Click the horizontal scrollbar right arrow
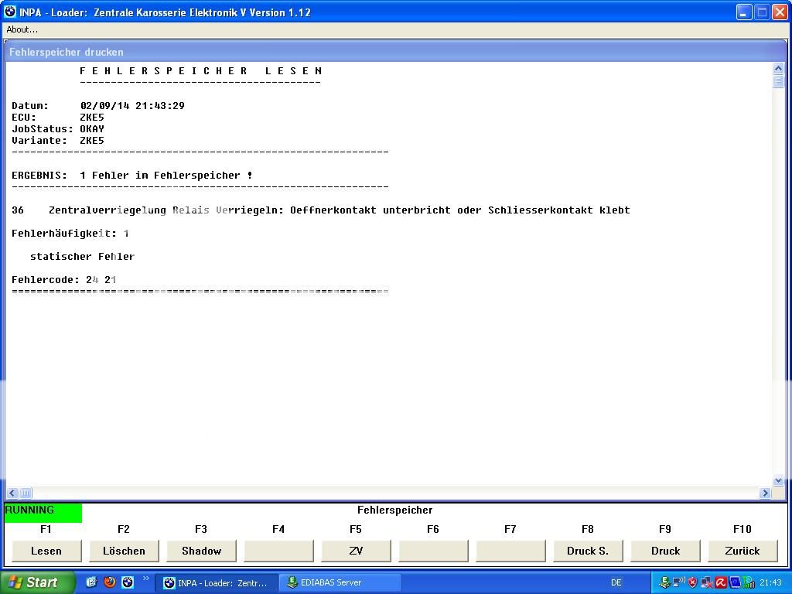 tap(766, 493)
